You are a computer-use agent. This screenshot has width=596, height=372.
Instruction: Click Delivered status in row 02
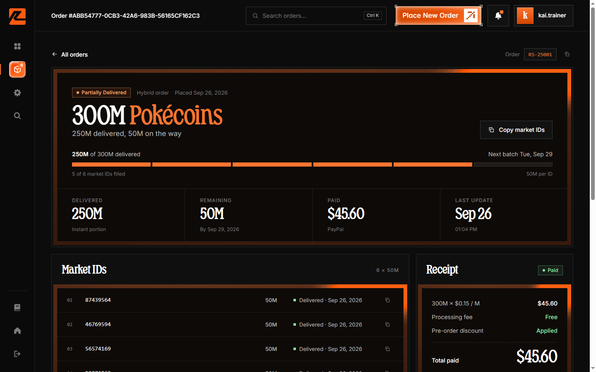point(328,324)
